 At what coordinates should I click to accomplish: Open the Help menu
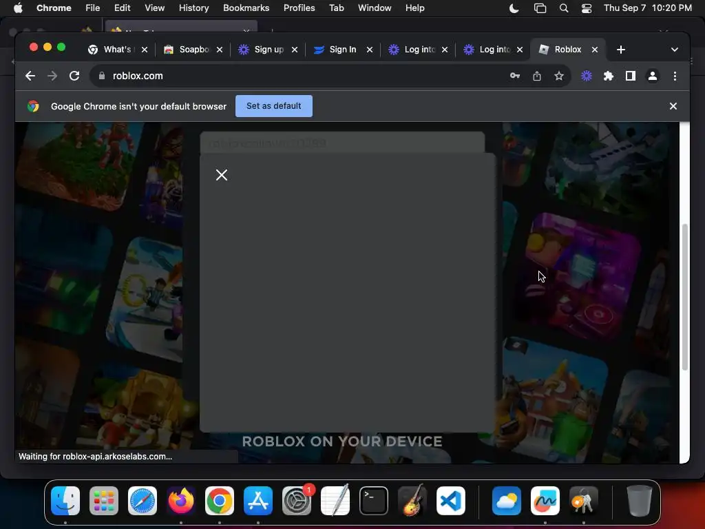point(414,8)
